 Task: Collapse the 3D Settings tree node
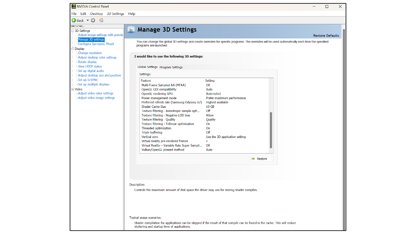point(73,31)
